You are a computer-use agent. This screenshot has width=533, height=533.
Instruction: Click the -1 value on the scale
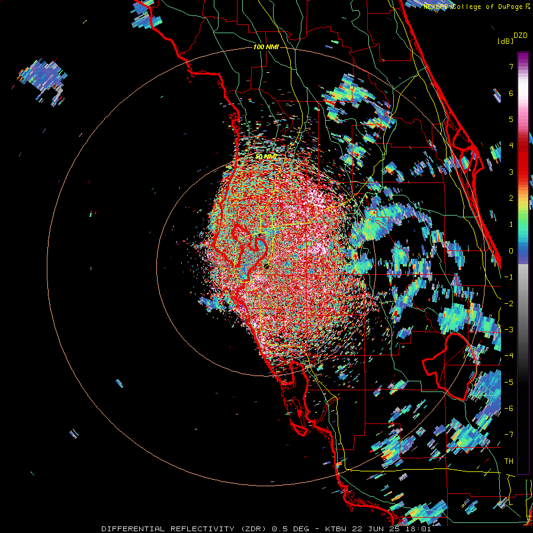pos(509,277)
